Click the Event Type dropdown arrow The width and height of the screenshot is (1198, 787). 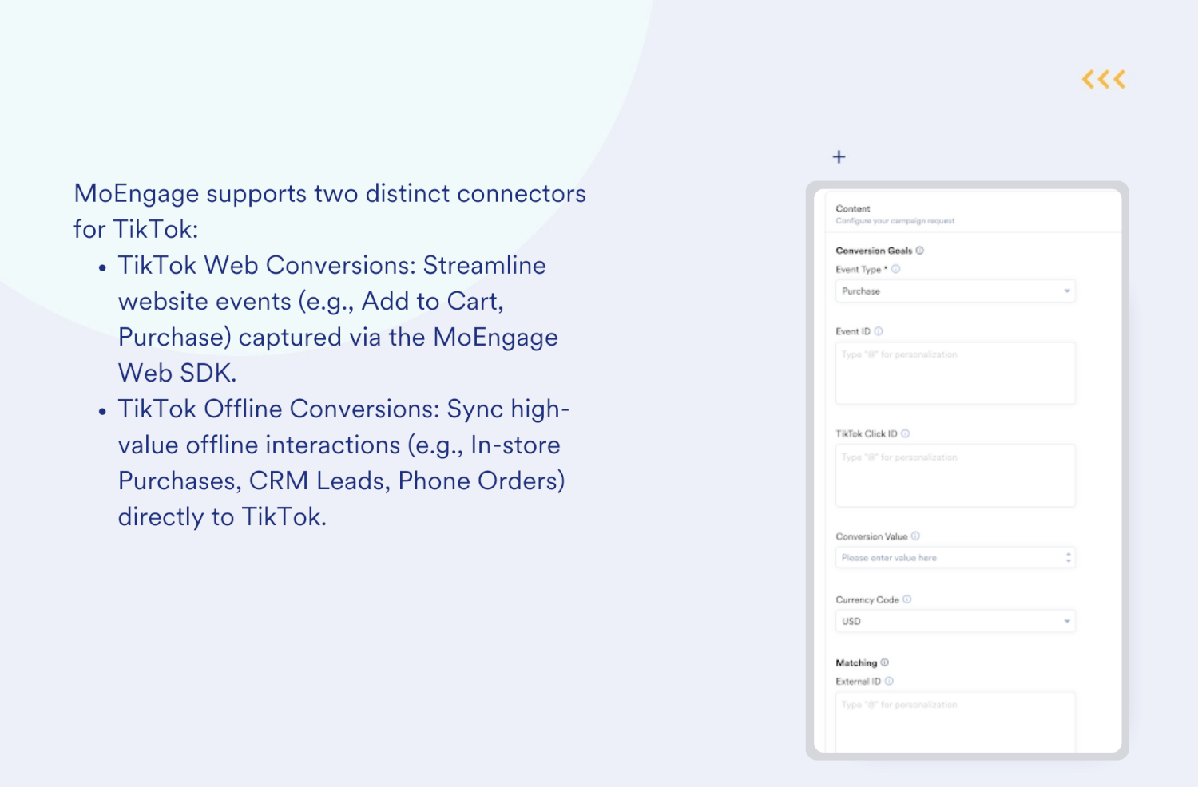tap(1066, 291)
